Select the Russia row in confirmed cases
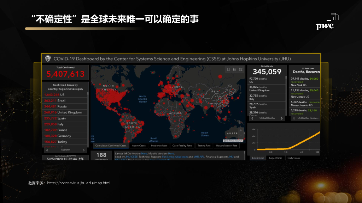This screenshot has height=203, width=362. pyautogui.click(x=65, y=106)
